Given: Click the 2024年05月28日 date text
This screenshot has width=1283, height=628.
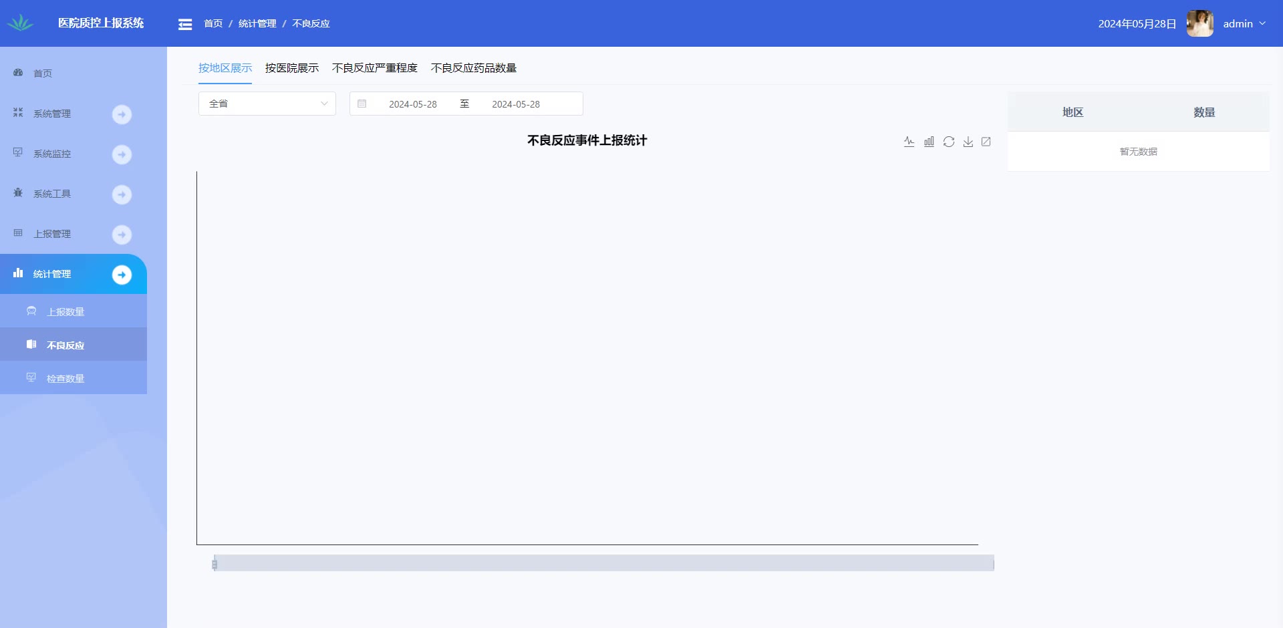Looking at the screenshot, I should click(1137, 24).
